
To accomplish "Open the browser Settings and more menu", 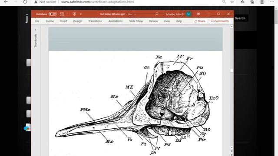I will pyautogui.click(x=272, y=2).
